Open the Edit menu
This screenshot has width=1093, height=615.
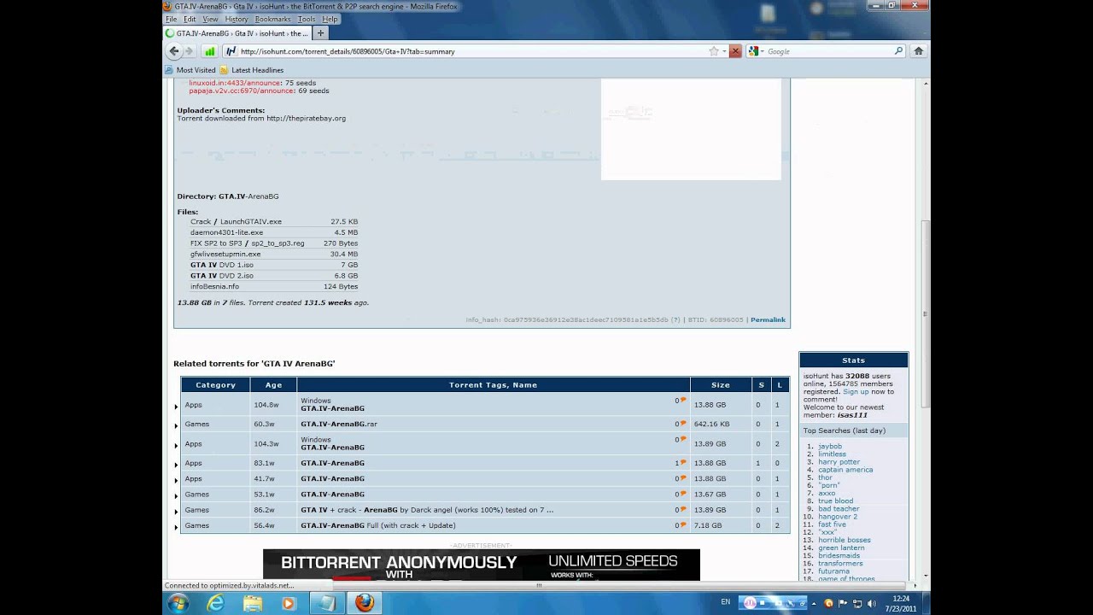[190, 19]
